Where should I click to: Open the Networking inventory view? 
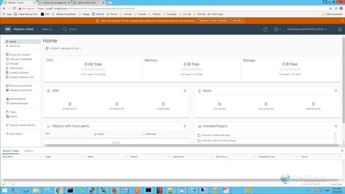click(16, 68)
